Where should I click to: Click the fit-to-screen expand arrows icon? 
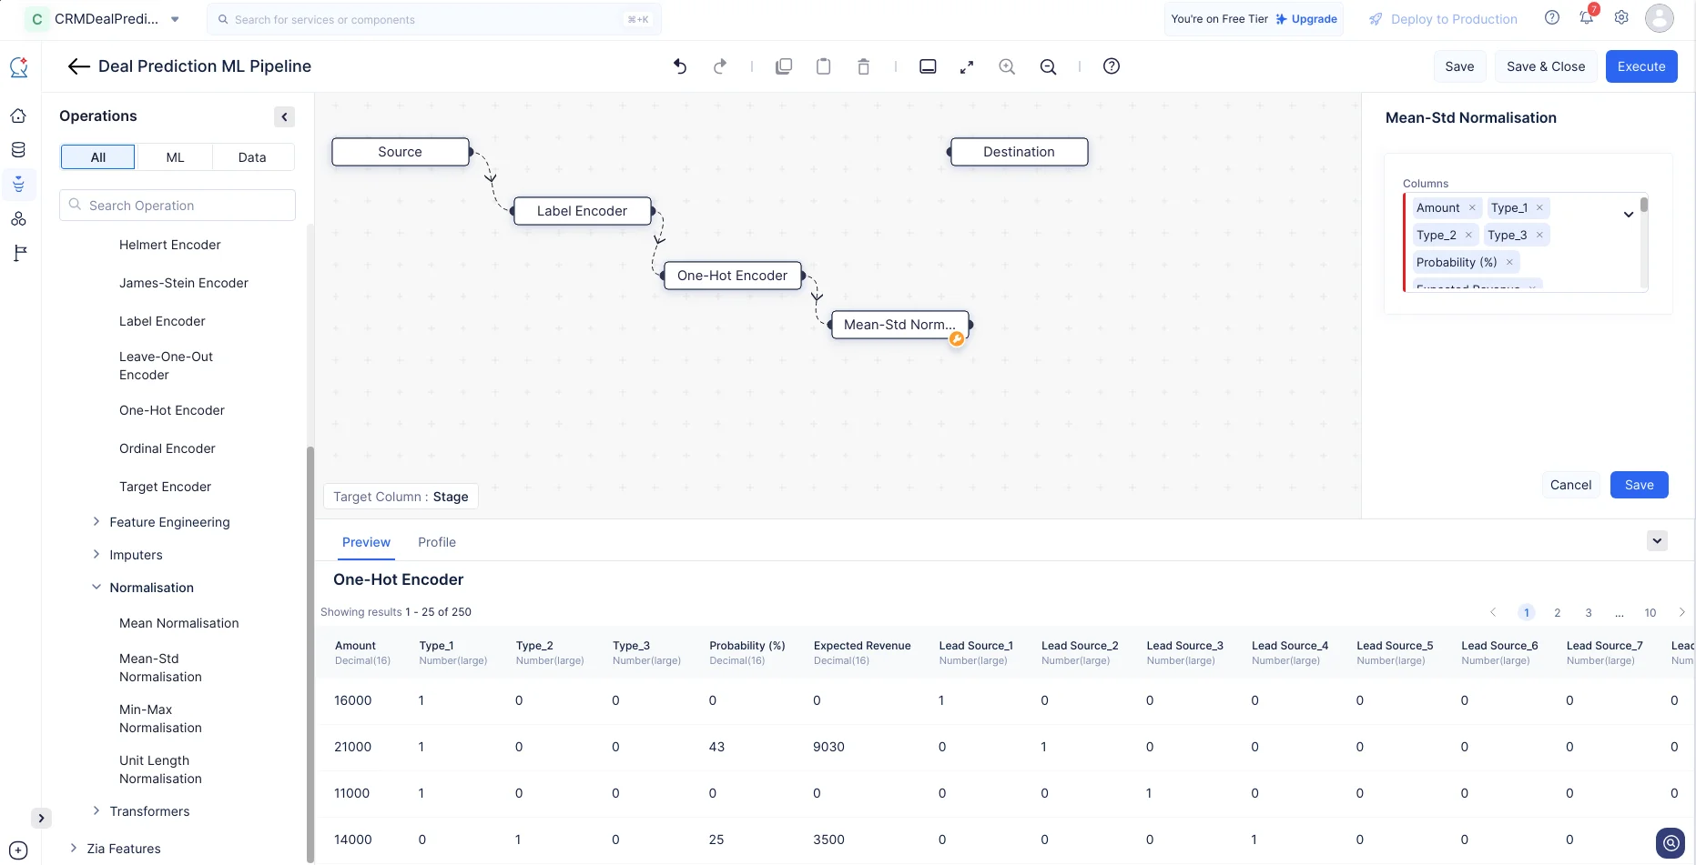pos(967,66)
